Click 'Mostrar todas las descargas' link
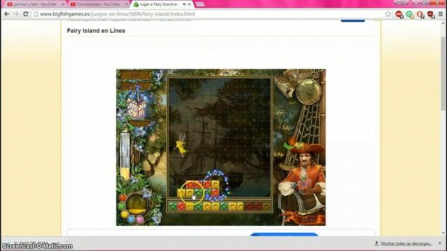447x251 pixels. click(406, 243)
